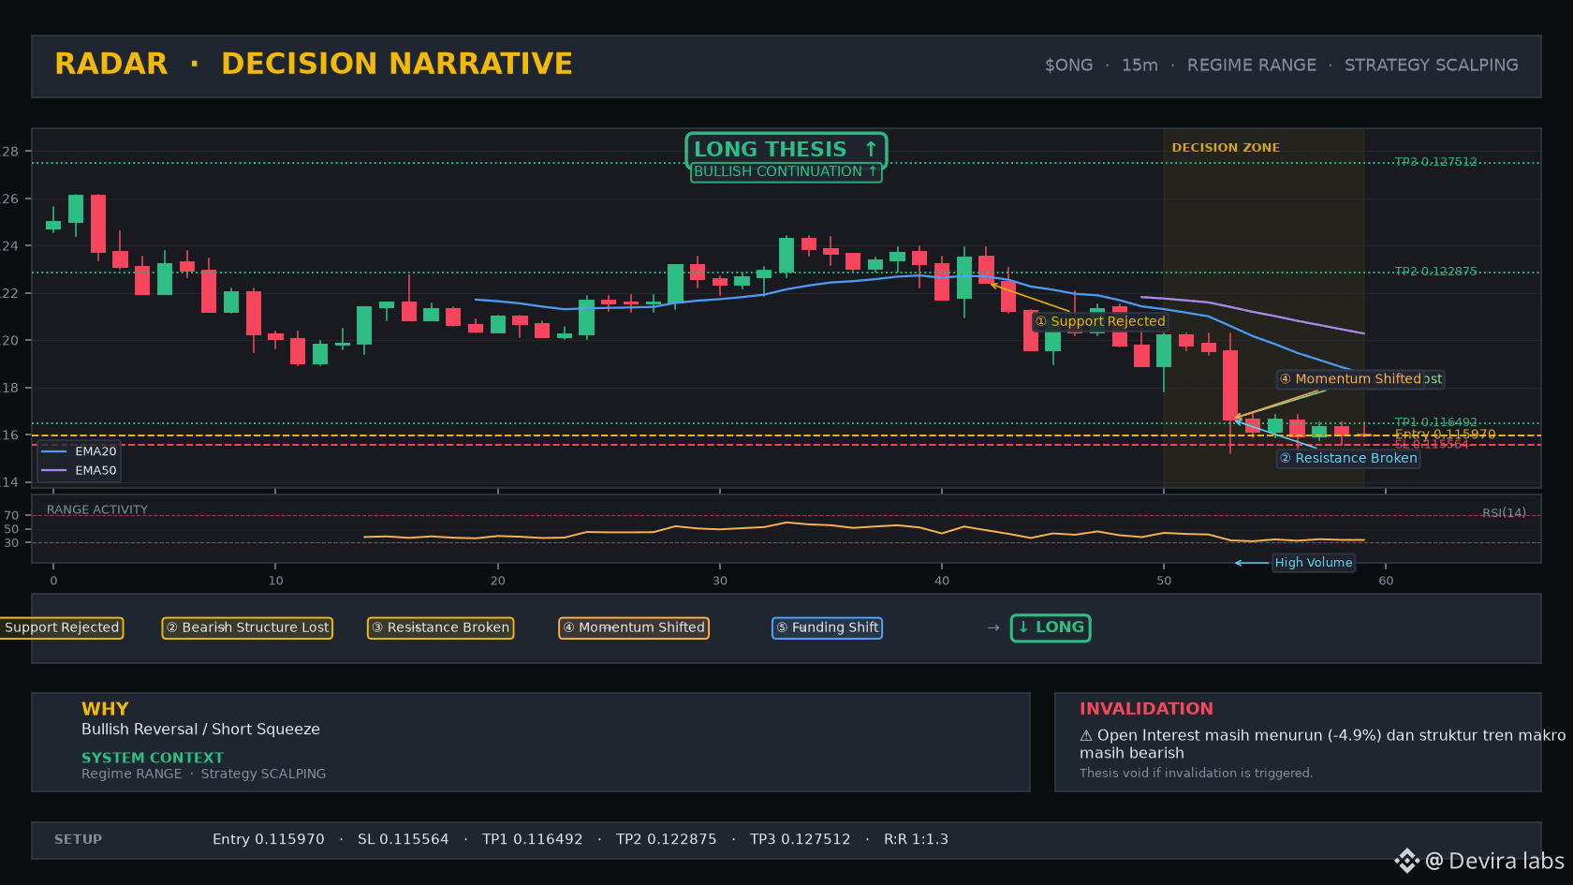Select the Funding Shift step chip

827,627
